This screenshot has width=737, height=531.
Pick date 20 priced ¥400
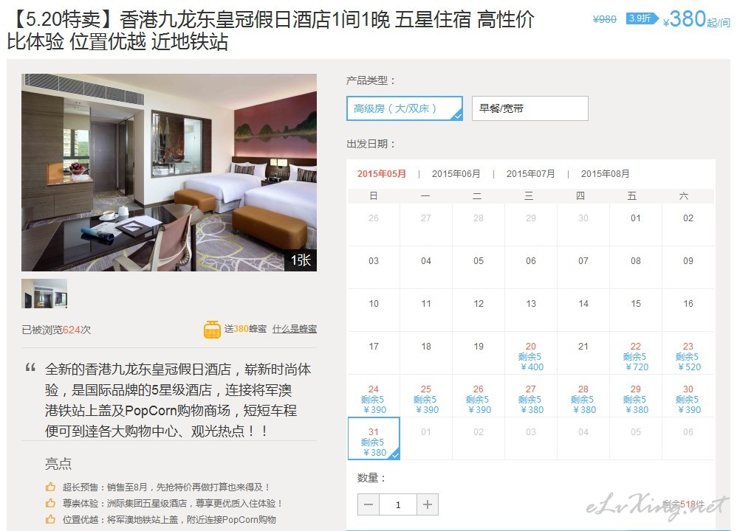(x=531, y=353)
